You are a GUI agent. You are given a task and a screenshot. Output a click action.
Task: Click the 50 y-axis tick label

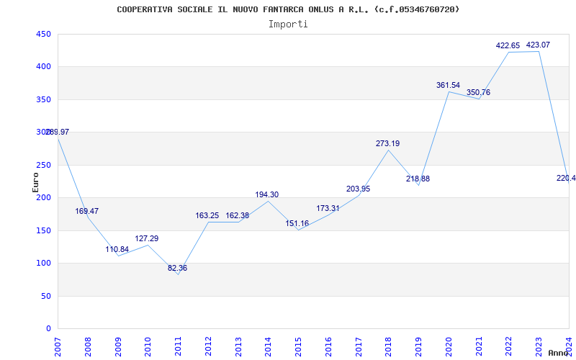(45, 296)
